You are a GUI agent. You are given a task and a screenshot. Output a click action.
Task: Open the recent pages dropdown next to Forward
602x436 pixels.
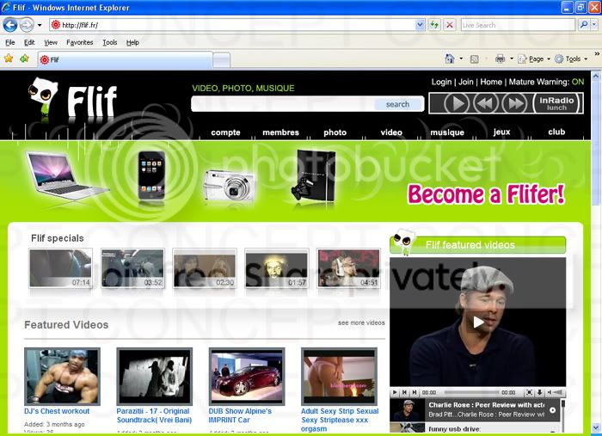click(40, 25)
